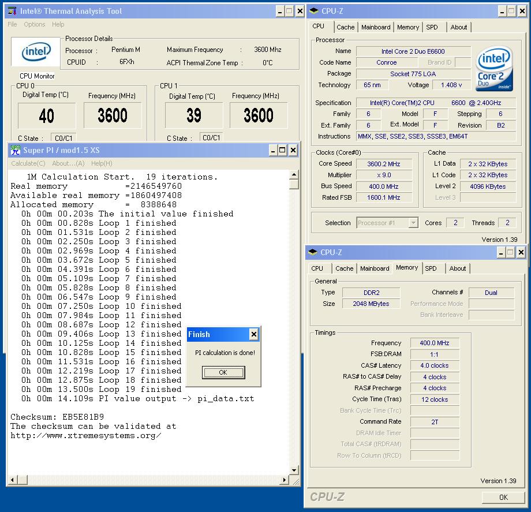Click the Super PI title bar icon
Image resolution: width=531 pixels, height=512 pixels.
15,151
